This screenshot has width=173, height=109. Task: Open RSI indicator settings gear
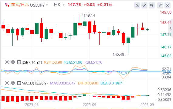[13, 62]
